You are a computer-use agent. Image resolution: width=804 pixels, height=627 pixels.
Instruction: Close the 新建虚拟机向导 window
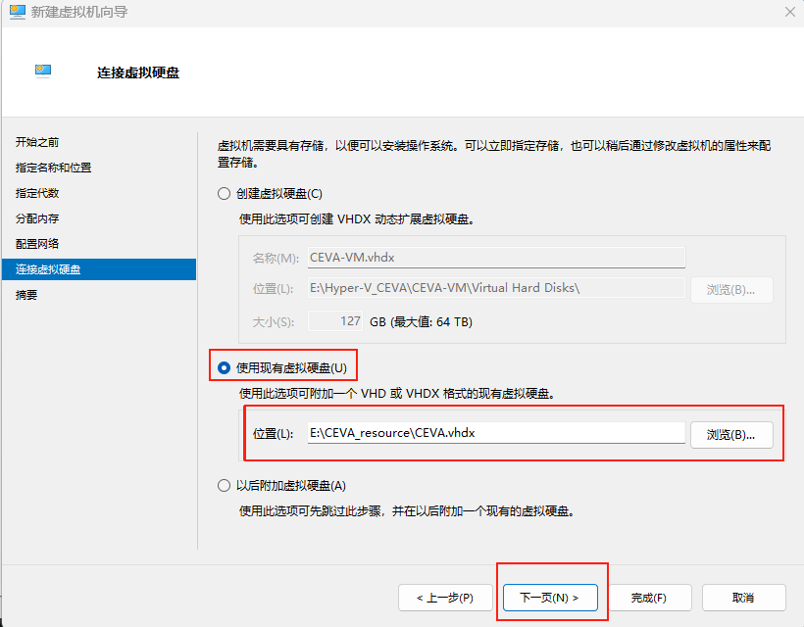tap(790, 12)
